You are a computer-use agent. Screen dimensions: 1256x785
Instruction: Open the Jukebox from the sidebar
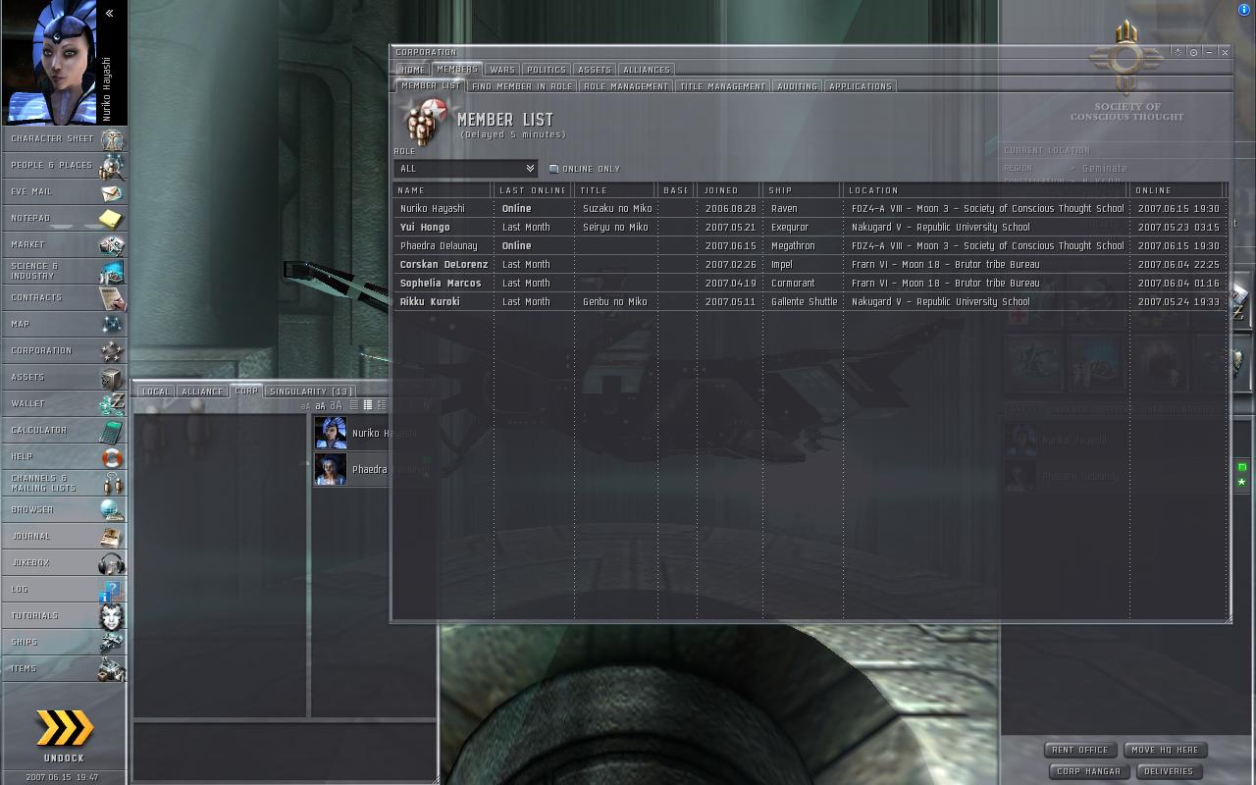[x=64, y=562]
